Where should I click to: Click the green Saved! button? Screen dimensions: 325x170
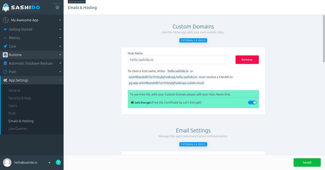click(x=307, y=163)
